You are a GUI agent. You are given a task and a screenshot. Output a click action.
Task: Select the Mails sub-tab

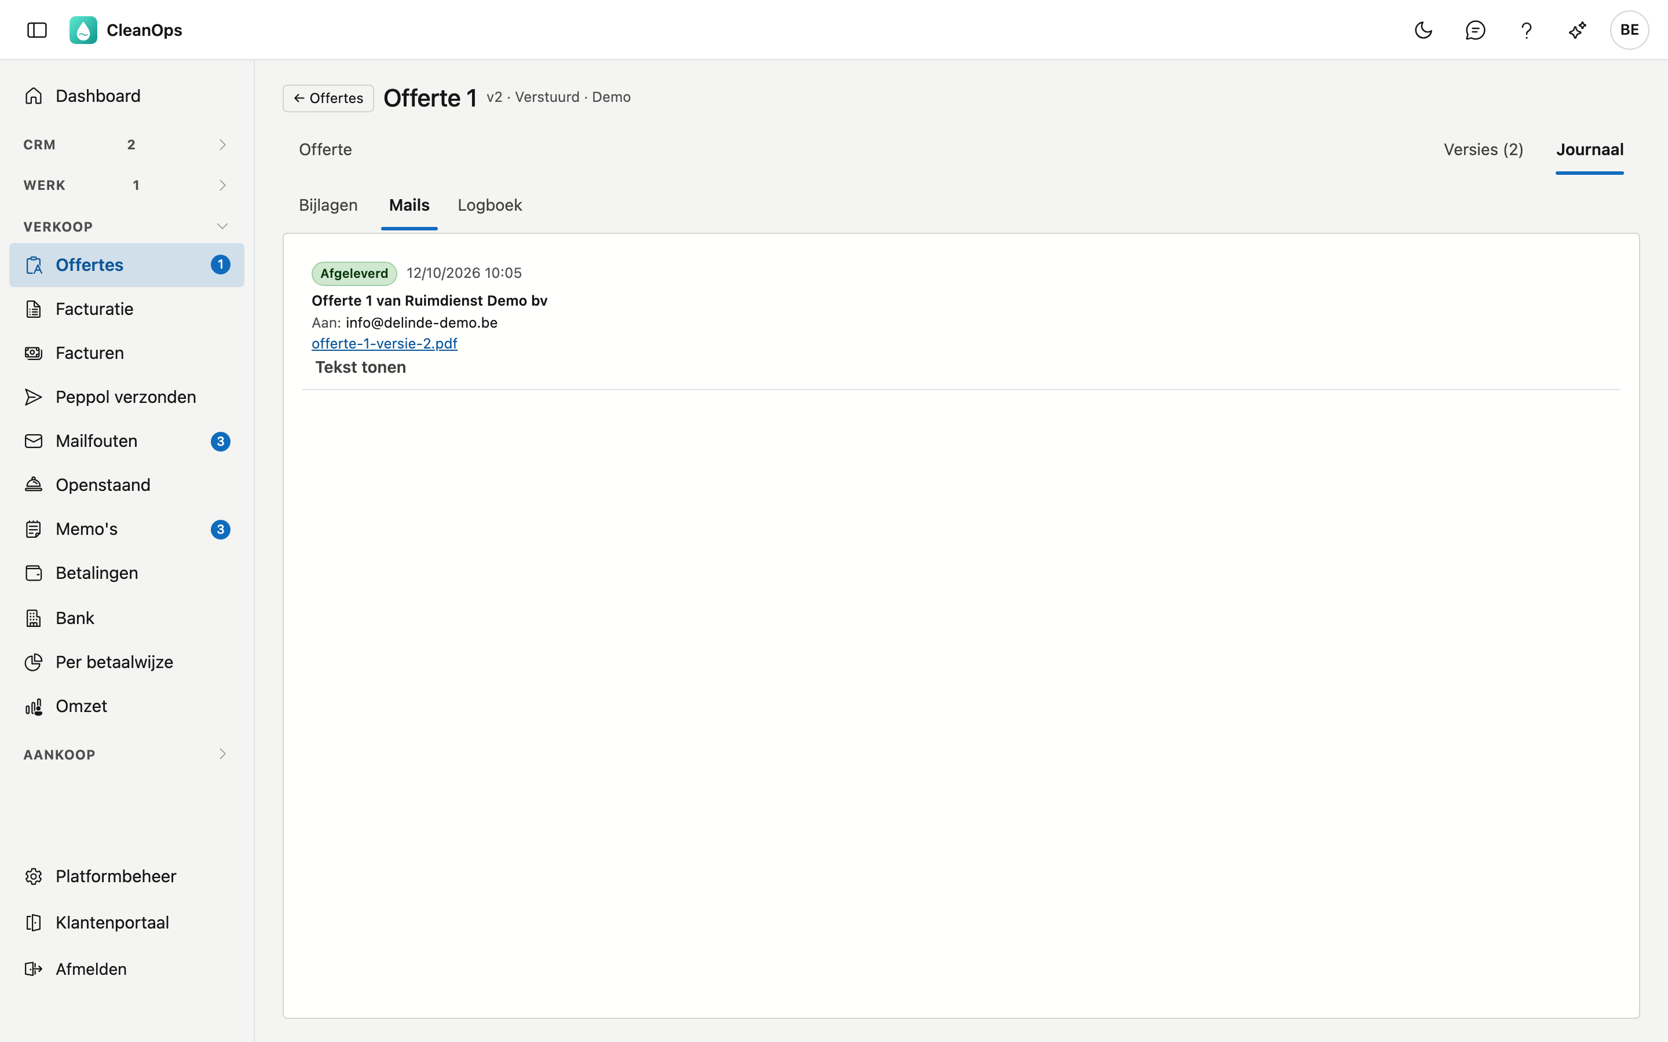tap(409, 206)
